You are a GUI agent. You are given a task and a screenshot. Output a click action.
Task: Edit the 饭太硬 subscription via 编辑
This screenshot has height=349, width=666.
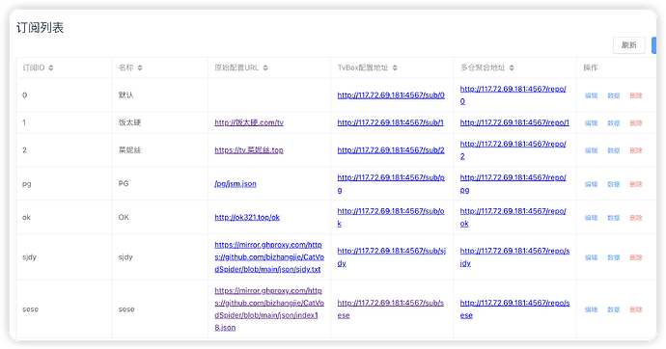[x=591, y=123]
